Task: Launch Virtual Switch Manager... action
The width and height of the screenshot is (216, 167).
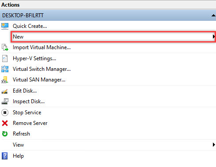Action: 42,69
